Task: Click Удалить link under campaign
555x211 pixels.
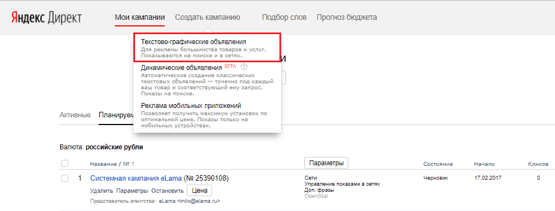Action: click(x=101, y=191)
